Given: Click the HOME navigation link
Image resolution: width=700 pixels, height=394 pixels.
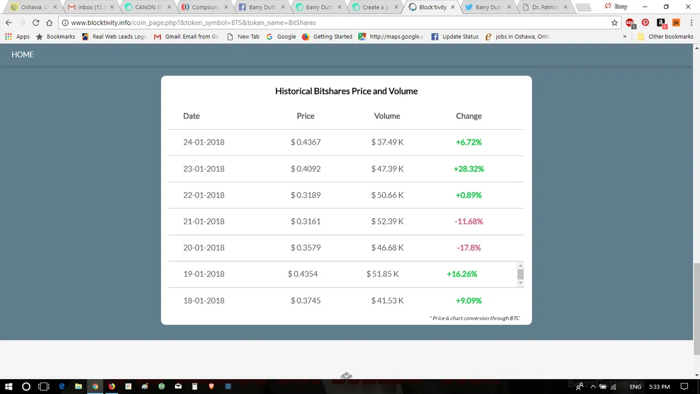Looking at the screenshot, I should 22,55.
